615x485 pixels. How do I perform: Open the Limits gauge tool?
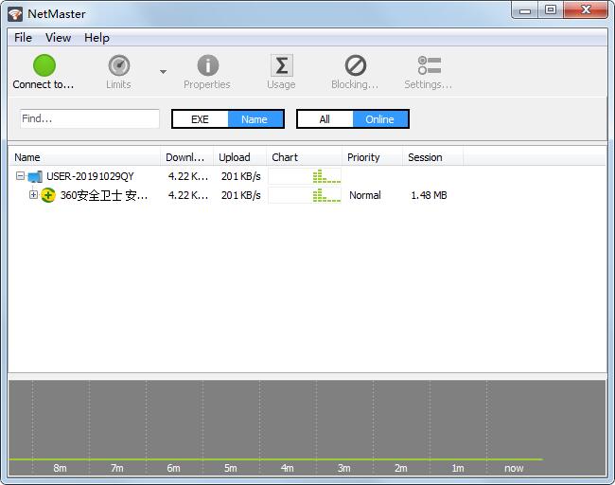click(x=118, y=65)
